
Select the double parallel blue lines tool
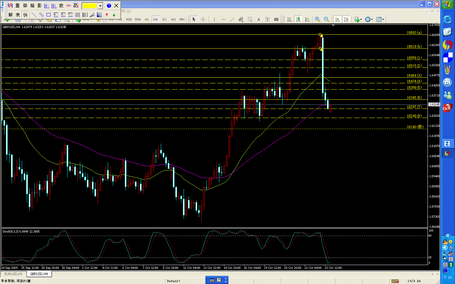pos(41,15)
